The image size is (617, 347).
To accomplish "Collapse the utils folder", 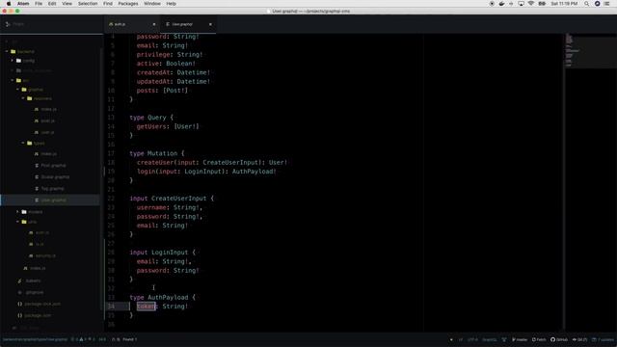I will 18,222.
